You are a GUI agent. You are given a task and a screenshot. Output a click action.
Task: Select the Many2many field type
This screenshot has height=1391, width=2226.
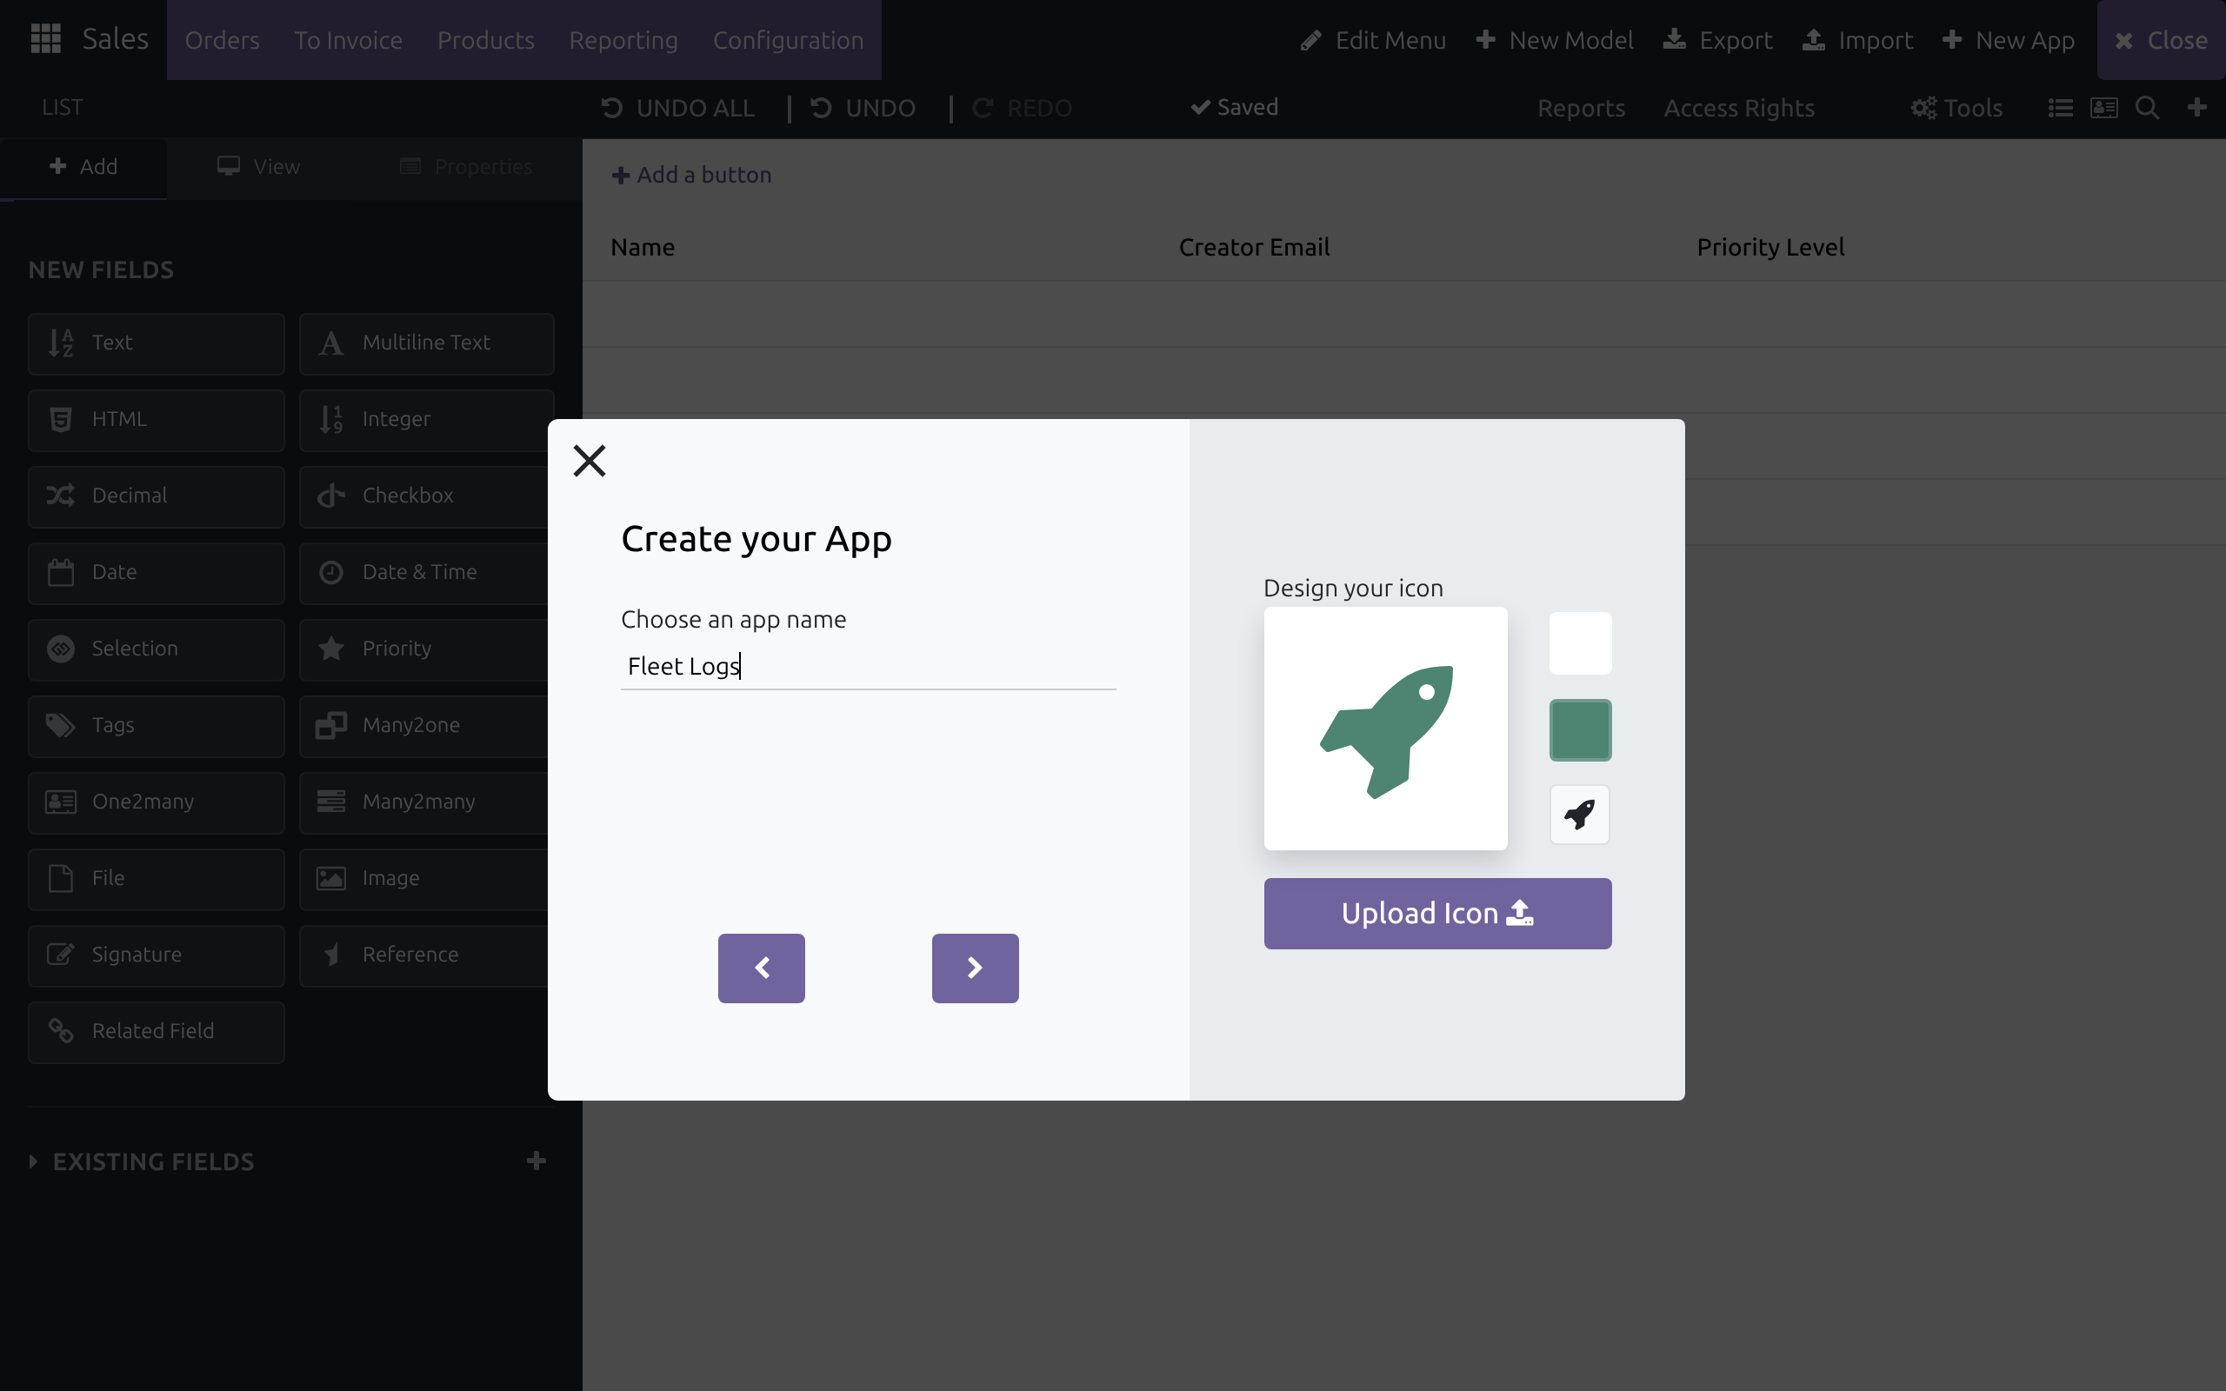(424, 802)
